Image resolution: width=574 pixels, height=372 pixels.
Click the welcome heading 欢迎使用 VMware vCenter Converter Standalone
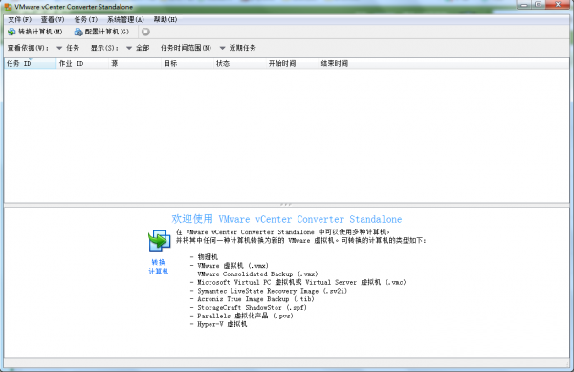[x=287, y=219]
